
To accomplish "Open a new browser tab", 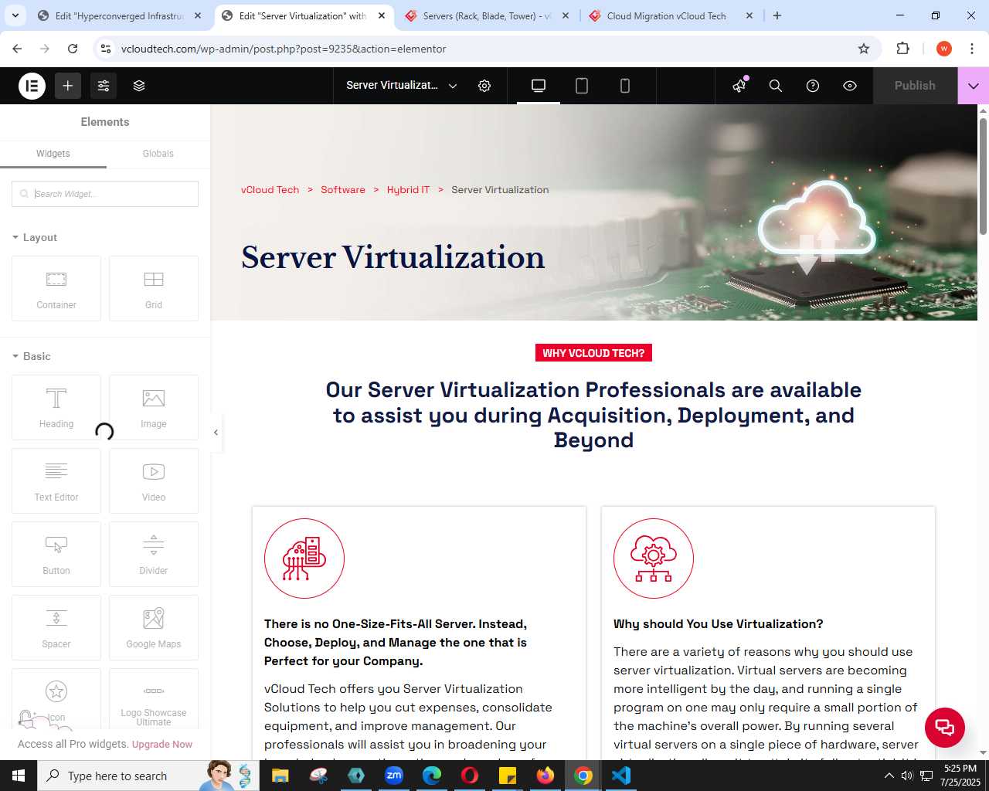I will [777, 15].
